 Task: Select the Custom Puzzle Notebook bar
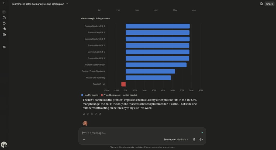click(x=150, y=71)
